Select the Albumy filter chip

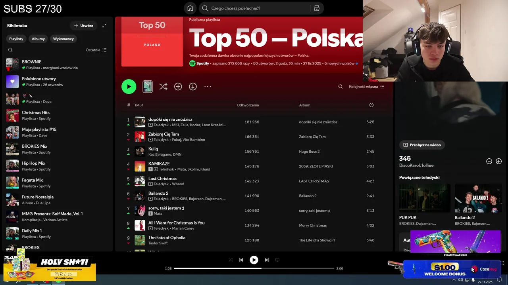(38, 39)
